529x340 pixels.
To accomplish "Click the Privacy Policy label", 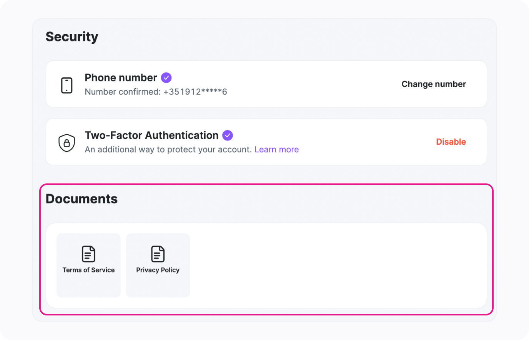I will (x=158, y=270).
